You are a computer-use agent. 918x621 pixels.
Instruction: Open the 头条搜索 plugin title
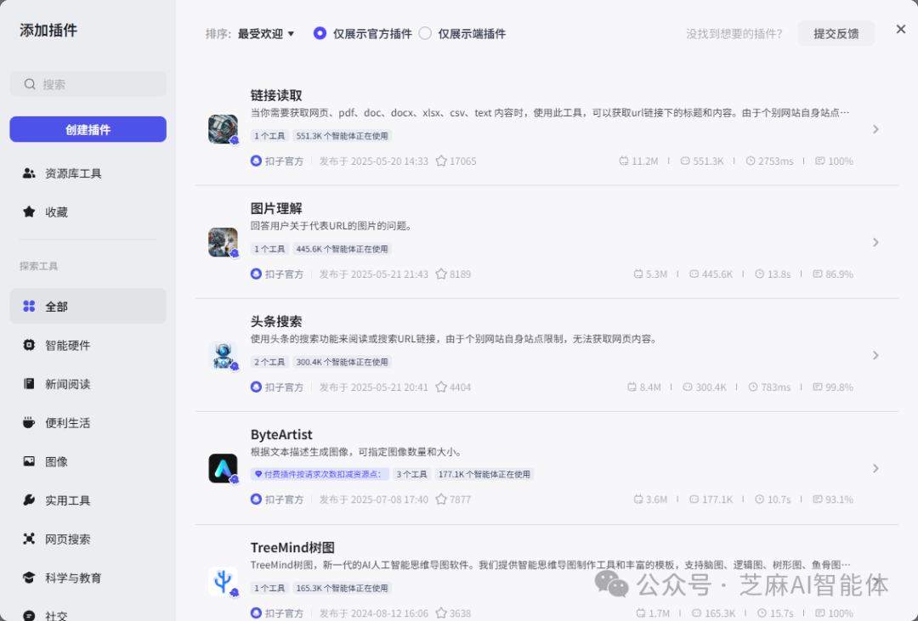point(276,321)
